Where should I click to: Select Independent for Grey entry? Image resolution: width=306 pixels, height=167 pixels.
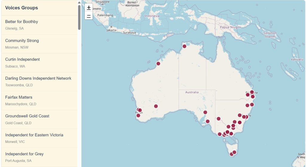point(39,157)
